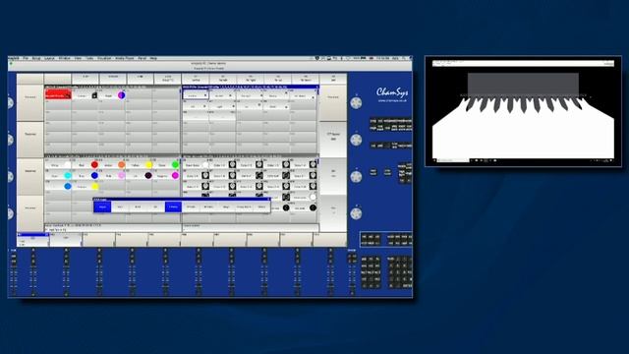Open the Tools menu
629x354 pixels.
click(89, 58)
